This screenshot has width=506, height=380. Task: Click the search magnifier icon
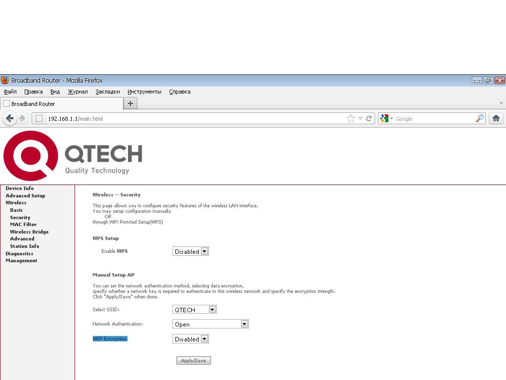click(479, 119)
